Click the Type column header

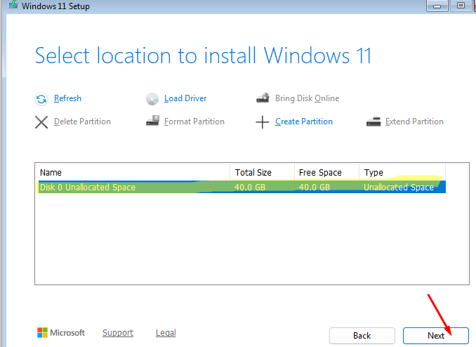(402, 172)
